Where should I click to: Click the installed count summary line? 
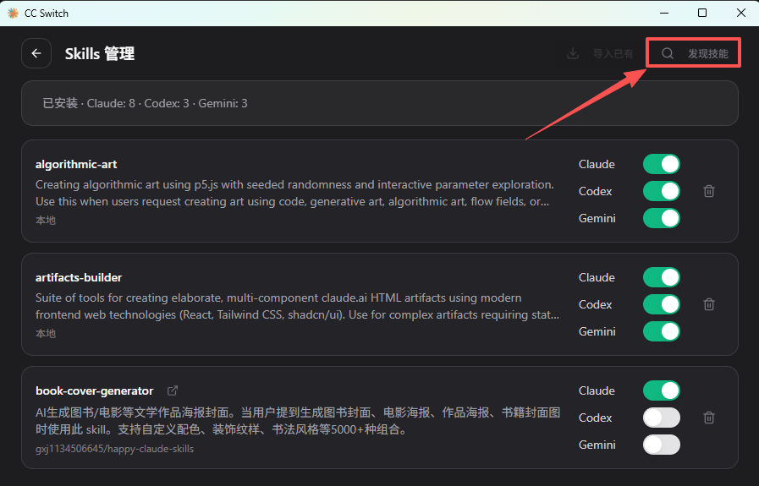point(145,103)
